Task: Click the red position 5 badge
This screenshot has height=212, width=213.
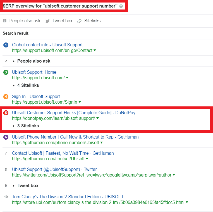Action: pyautogui.click(x=6, y=113)
